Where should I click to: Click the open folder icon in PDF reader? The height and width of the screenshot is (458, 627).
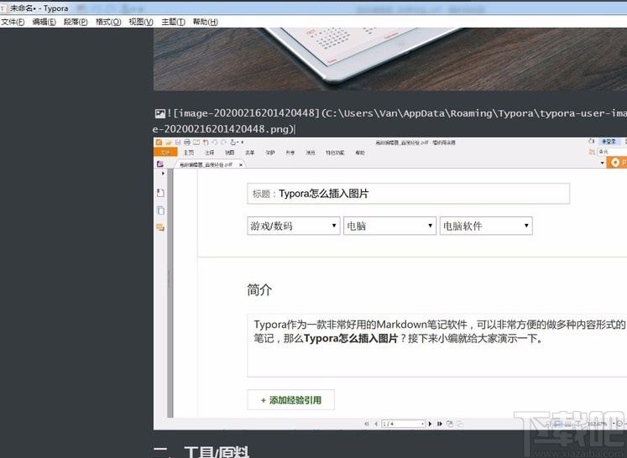(169, 142)
